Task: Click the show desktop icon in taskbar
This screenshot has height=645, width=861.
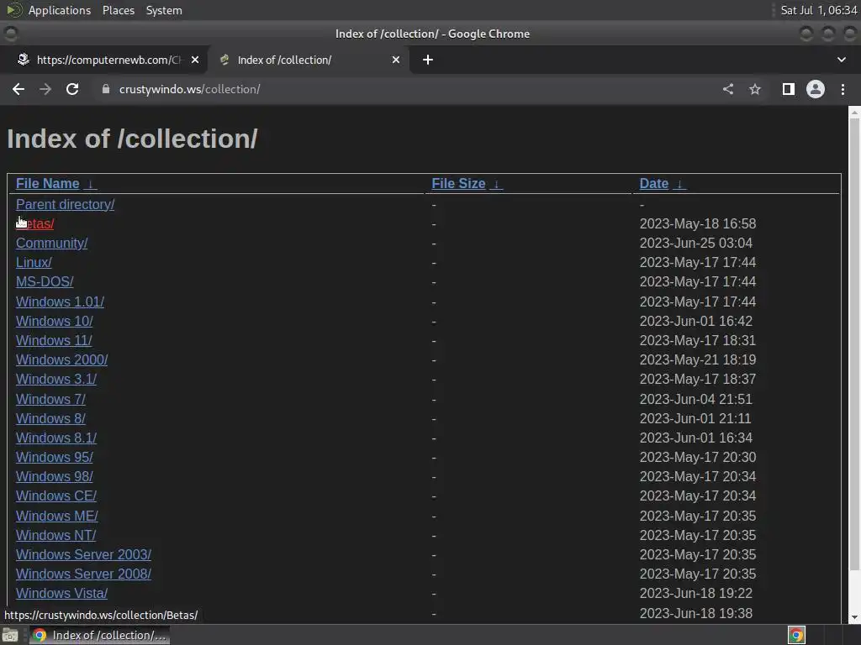Action: pos(10,635)
